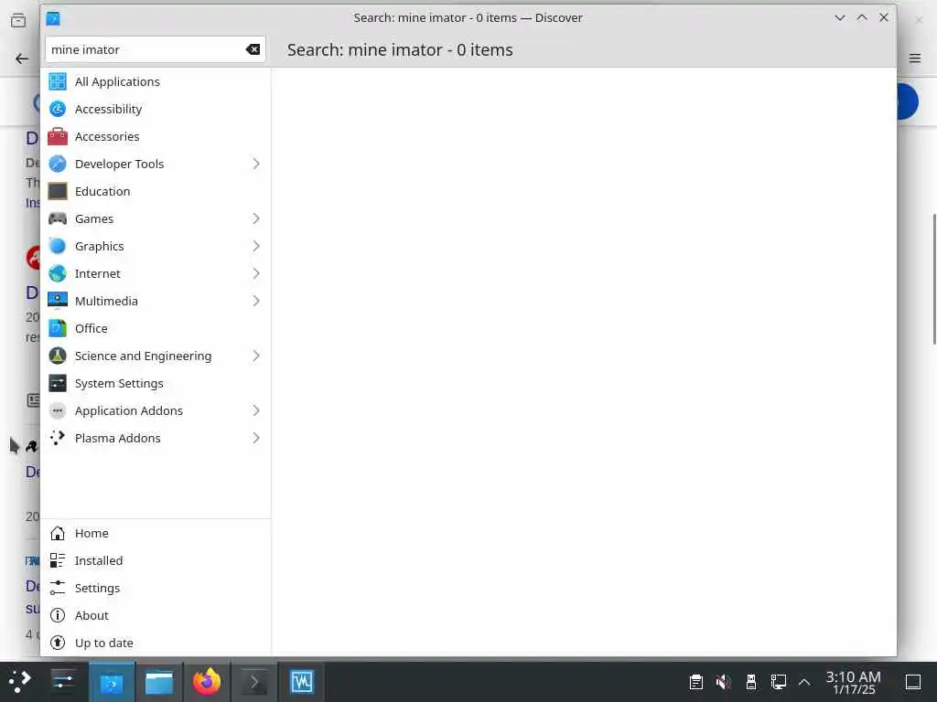937x702 pixels.
Task: Click the Application Addons ellipsis icon
Action: click(58, 410)
